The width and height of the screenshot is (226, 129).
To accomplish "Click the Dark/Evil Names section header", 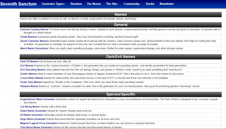I will pyautogui.click(x=121, y=57).
